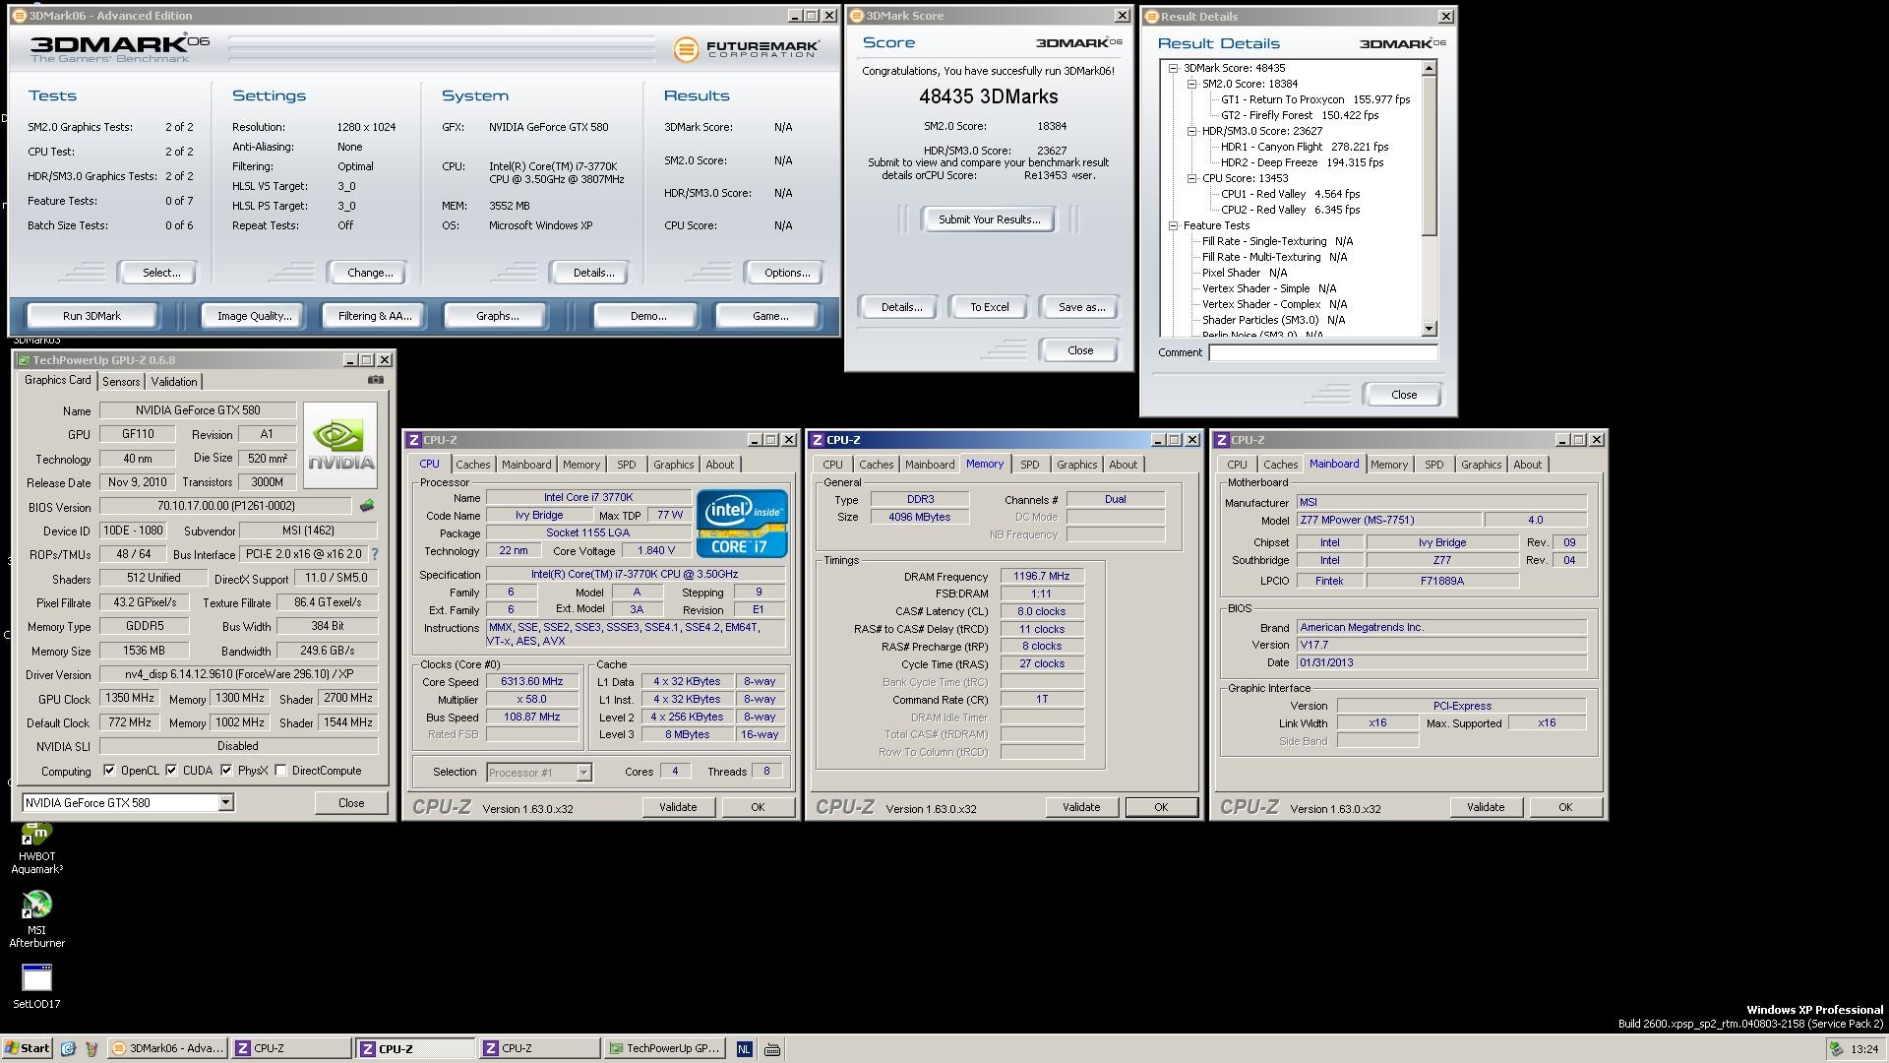Click the Demo button in 3DMark06
The image size is (1889, 1063).
coord(647,316)
